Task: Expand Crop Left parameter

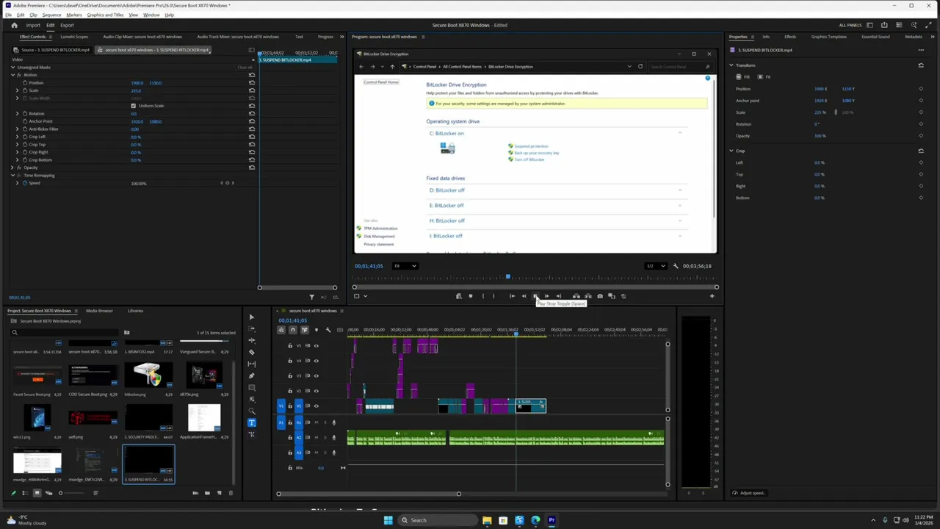Action: [17, 137]
